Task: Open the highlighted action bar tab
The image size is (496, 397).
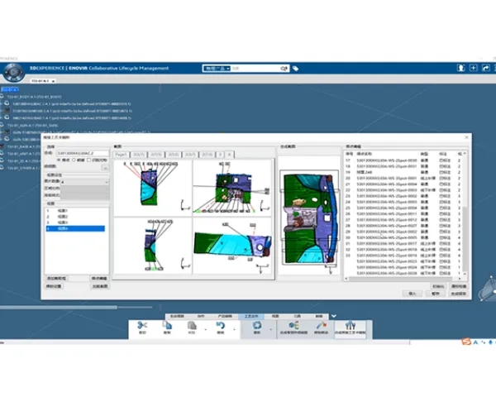Action: (251, 316)
